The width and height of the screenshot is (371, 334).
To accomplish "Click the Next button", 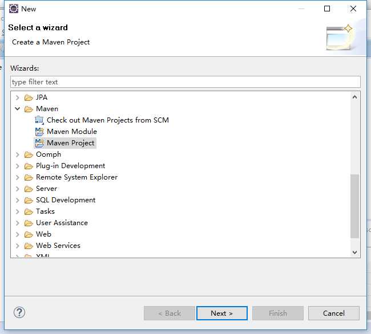I will [222, 313].
